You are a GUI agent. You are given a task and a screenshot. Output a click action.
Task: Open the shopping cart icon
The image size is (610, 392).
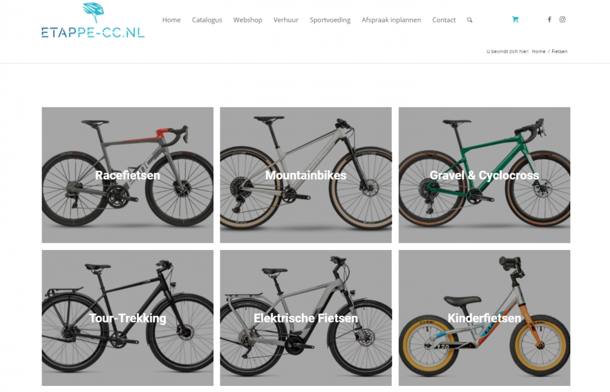(x=515, y=20)
